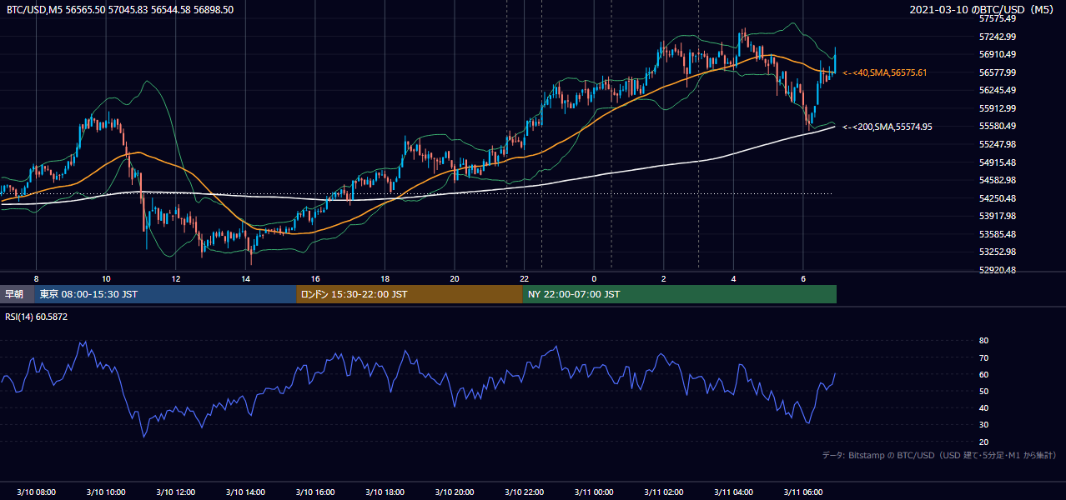The image size is (1066, 500).
Task: Click the 3/10 10:00 time label
Action: click(106, 492)
